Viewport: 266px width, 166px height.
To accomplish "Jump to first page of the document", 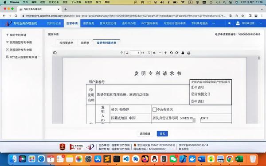I will (149, 53).
